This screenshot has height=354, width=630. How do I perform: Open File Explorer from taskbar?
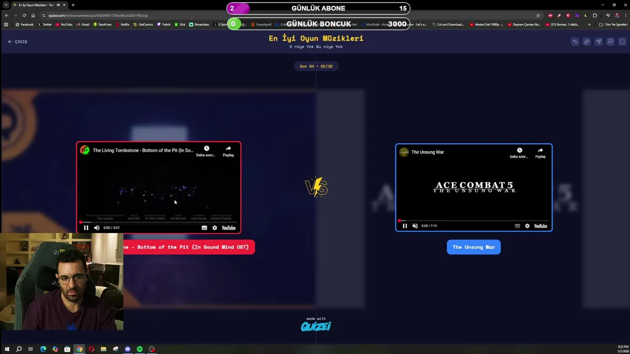pyautogui.click(x=103, y=349)
